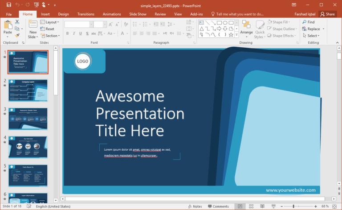Click the Share button

click(327, 14)
